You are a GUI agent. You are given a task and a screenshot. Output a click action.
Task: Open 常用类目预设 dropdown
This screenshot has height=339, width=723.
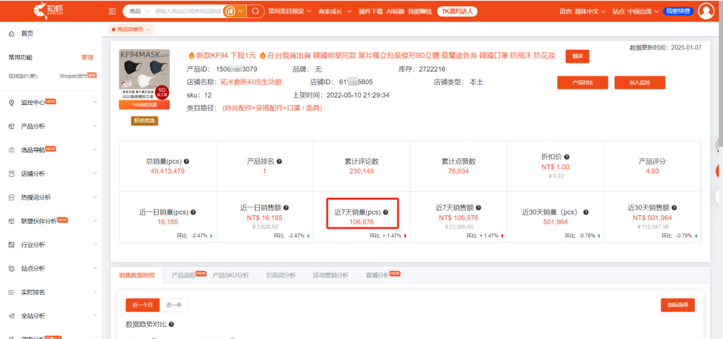tap(290, 11)
